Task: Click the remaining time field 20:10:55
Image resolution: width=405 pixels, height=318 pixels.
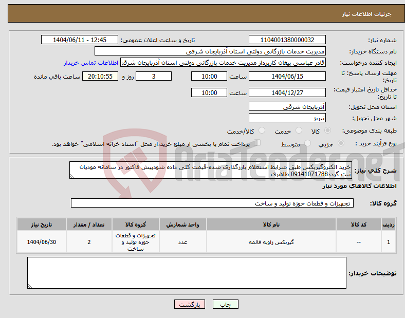Action: (x=100, y=76)
